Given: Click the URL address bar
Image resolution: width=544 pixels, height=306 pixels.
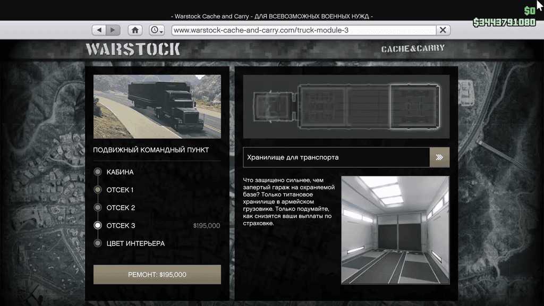Looking at the screenshot, I should tap(304, 30).
